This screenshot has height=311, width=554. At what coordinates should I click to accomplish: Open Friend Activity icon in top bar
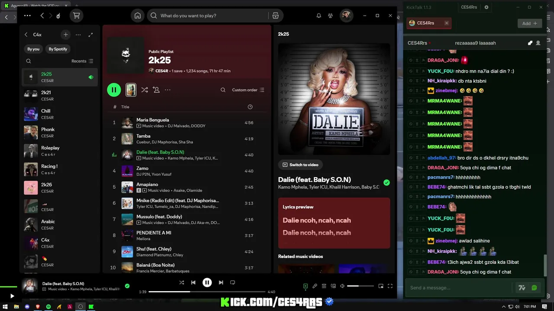(330, 16)
